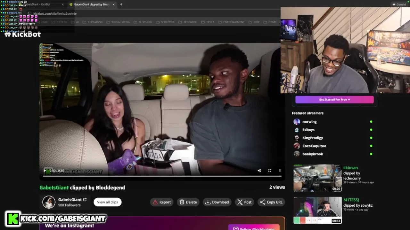Open the M1TESSJ clip thumbnail
The width and height of the screenshot is (410, 230).
coord(317,210)
